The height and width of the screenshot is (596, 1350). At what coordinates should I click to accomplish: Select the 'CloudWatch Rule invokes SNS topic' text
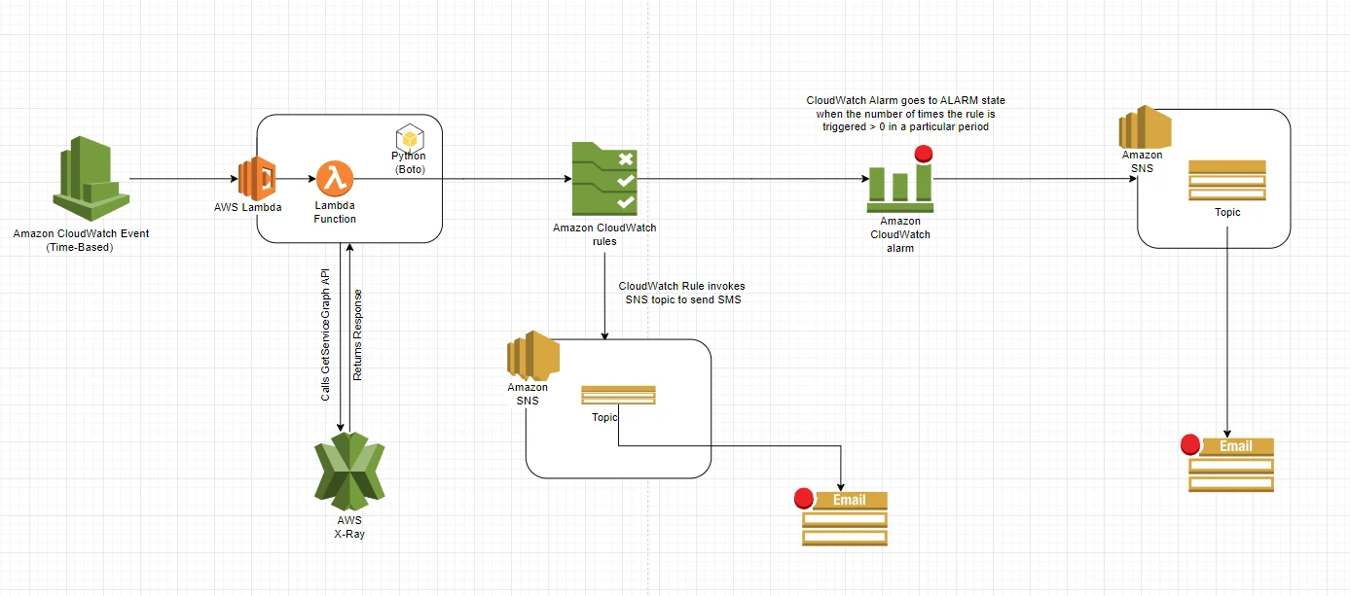pos(681,294)
